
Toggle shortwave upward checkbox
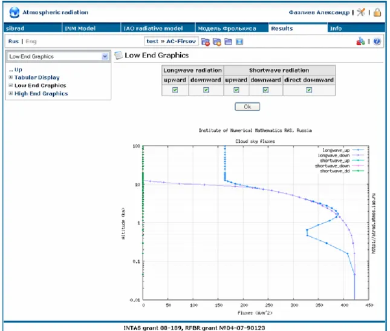pyautogui.click(x=236, y=90)
